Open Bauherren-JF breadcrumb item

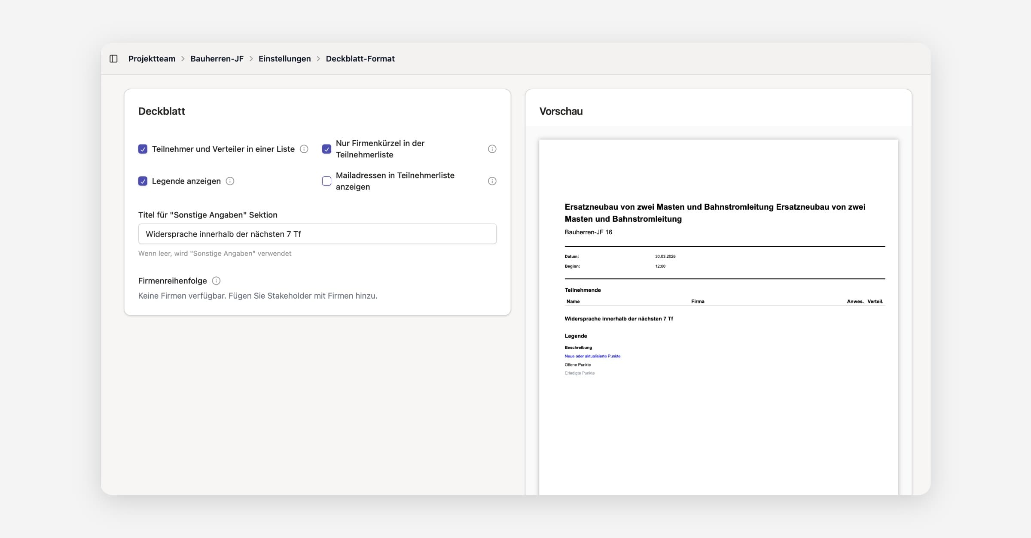coord(217,59)
